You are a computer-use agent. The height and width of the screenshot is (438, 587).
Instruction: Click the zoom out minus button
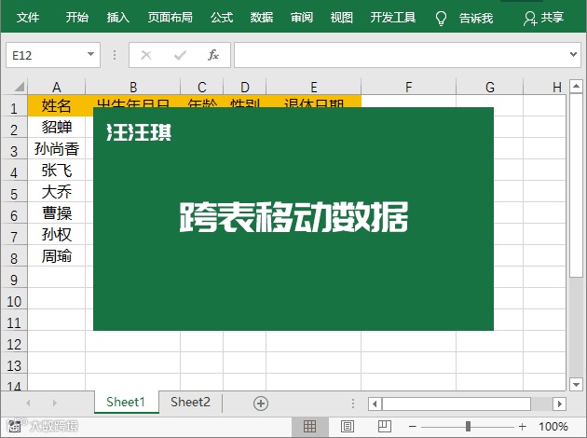[x=413, y=426]
